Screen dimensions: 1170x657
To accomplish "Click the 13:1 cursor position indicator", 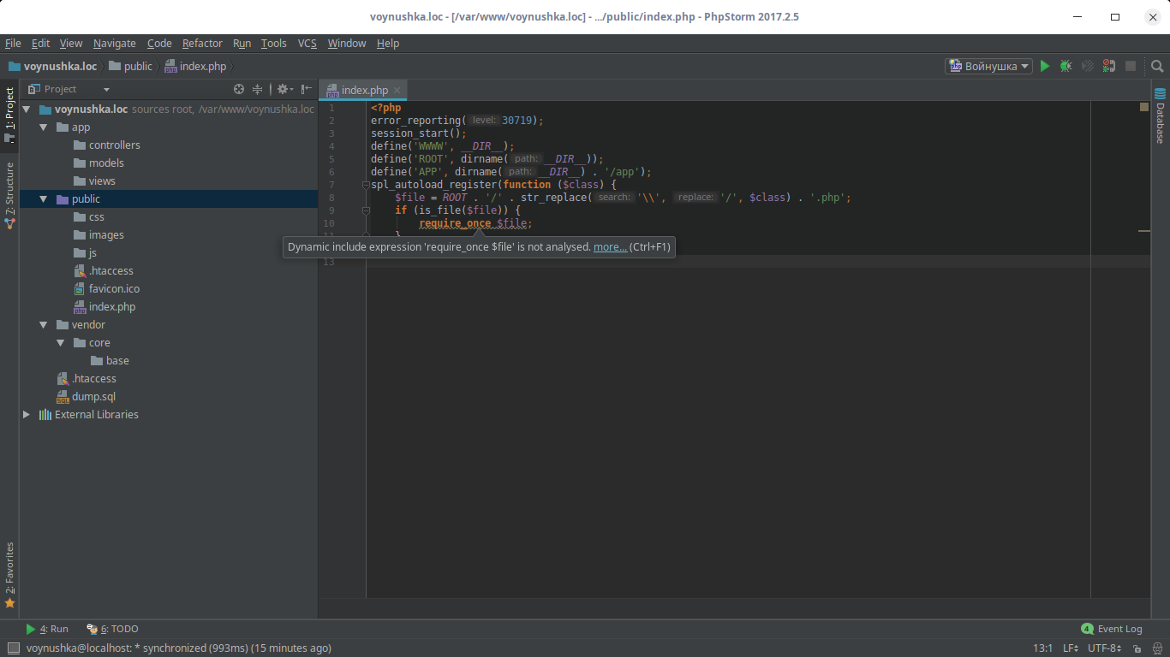I will pyautogui.click(x=1042, y=648).
